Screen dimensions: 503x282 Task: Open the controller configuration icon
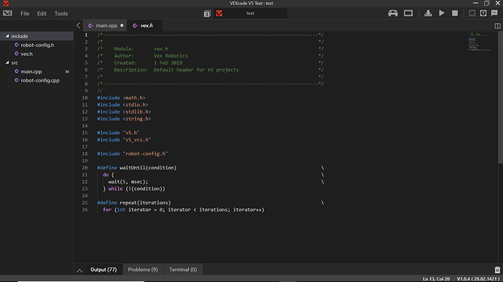[393, 13]
